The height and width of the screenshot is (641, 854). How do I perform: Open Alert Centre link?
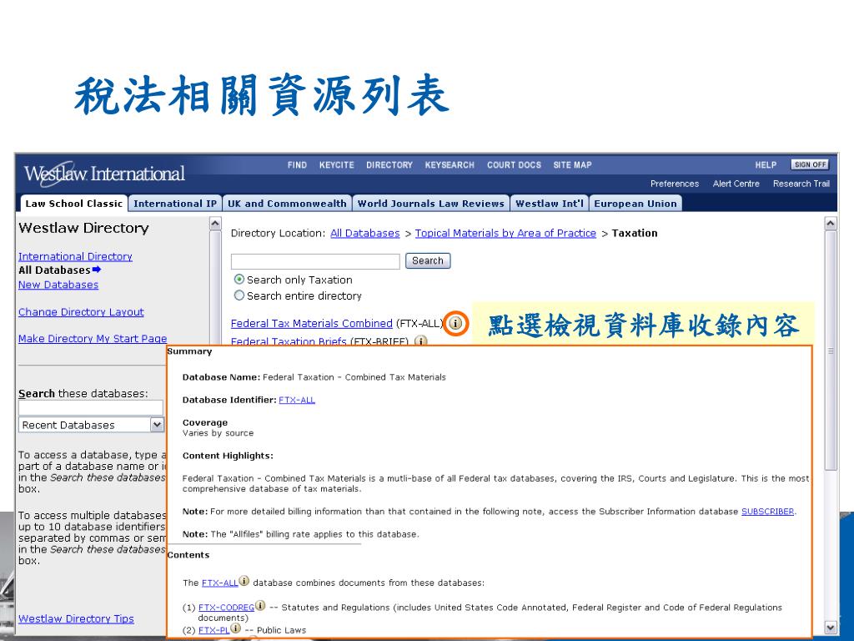point(736,184)
